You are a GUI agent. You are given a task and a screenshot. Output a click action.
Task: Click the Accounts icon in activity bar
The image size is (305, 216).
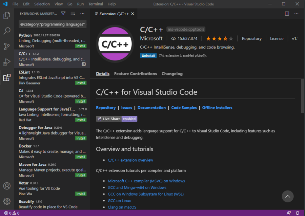click(x=7, y=186)
